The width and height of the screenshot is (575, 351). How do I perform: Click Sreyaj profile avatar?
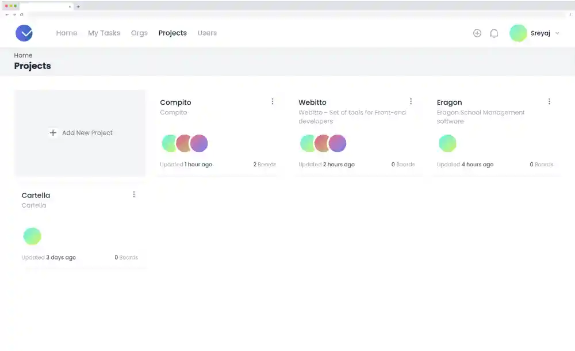click(518, 33)
